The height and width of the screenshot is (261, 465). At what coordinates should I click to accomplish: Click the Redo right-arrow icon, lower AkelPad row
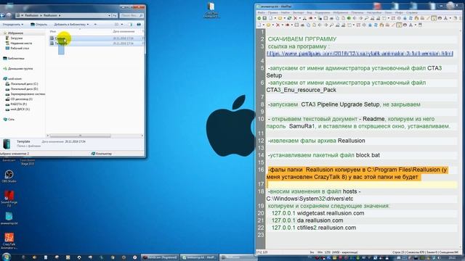pyautogui.click(x=325, y=25)
